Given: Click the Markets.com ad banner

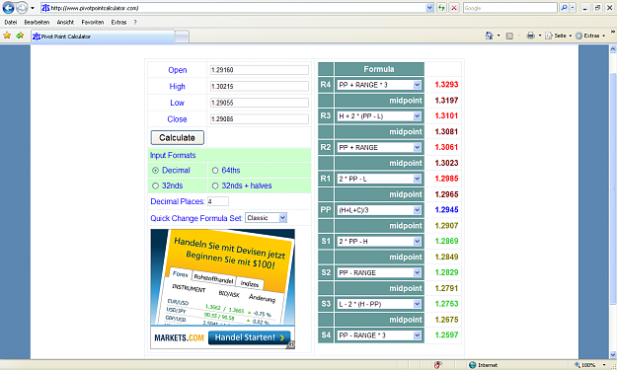Looking at the screenshot, I should click(222, 289).
